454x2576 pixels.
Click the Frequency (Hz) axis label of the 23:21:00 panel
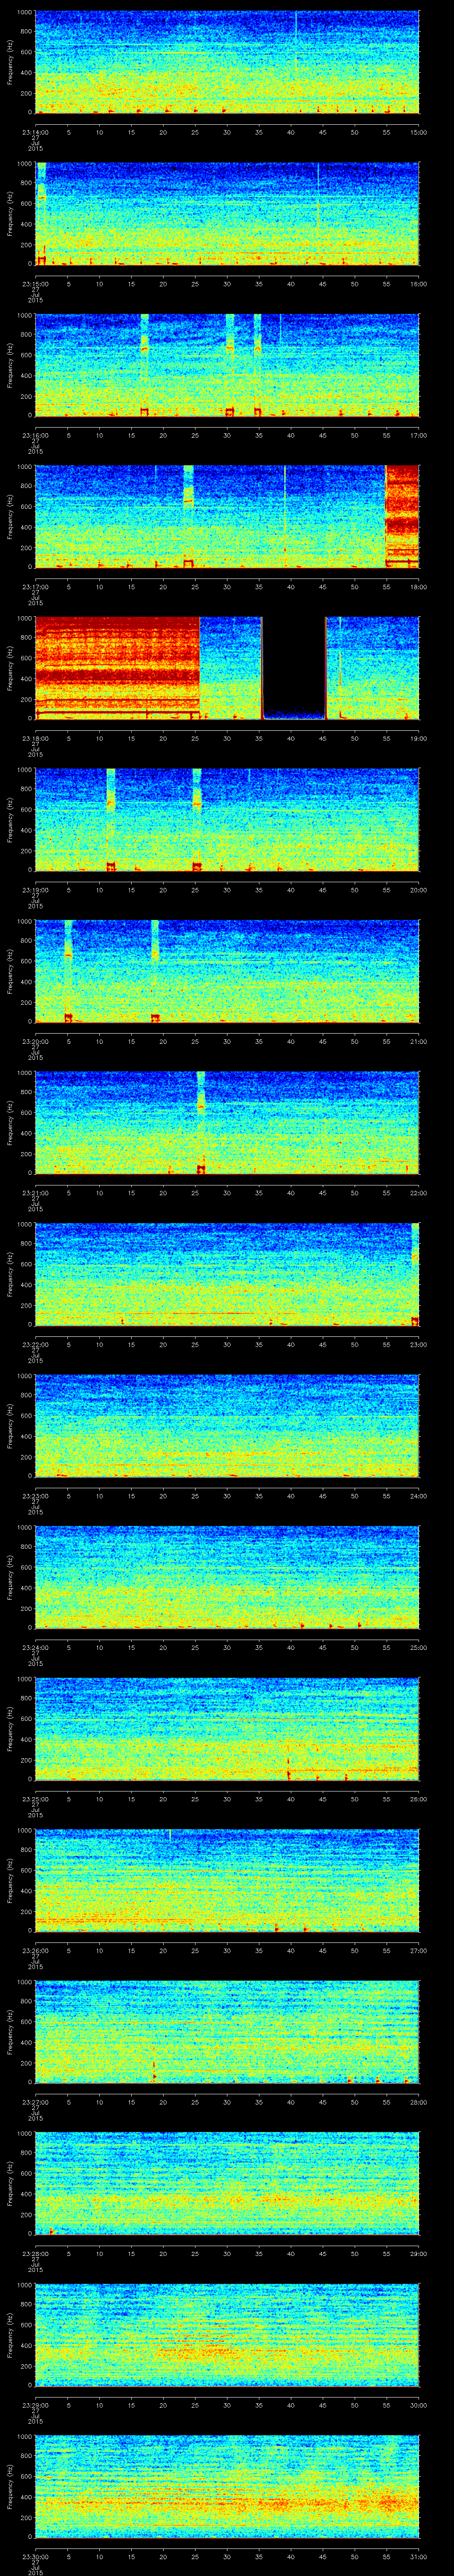pos(10,1122)
